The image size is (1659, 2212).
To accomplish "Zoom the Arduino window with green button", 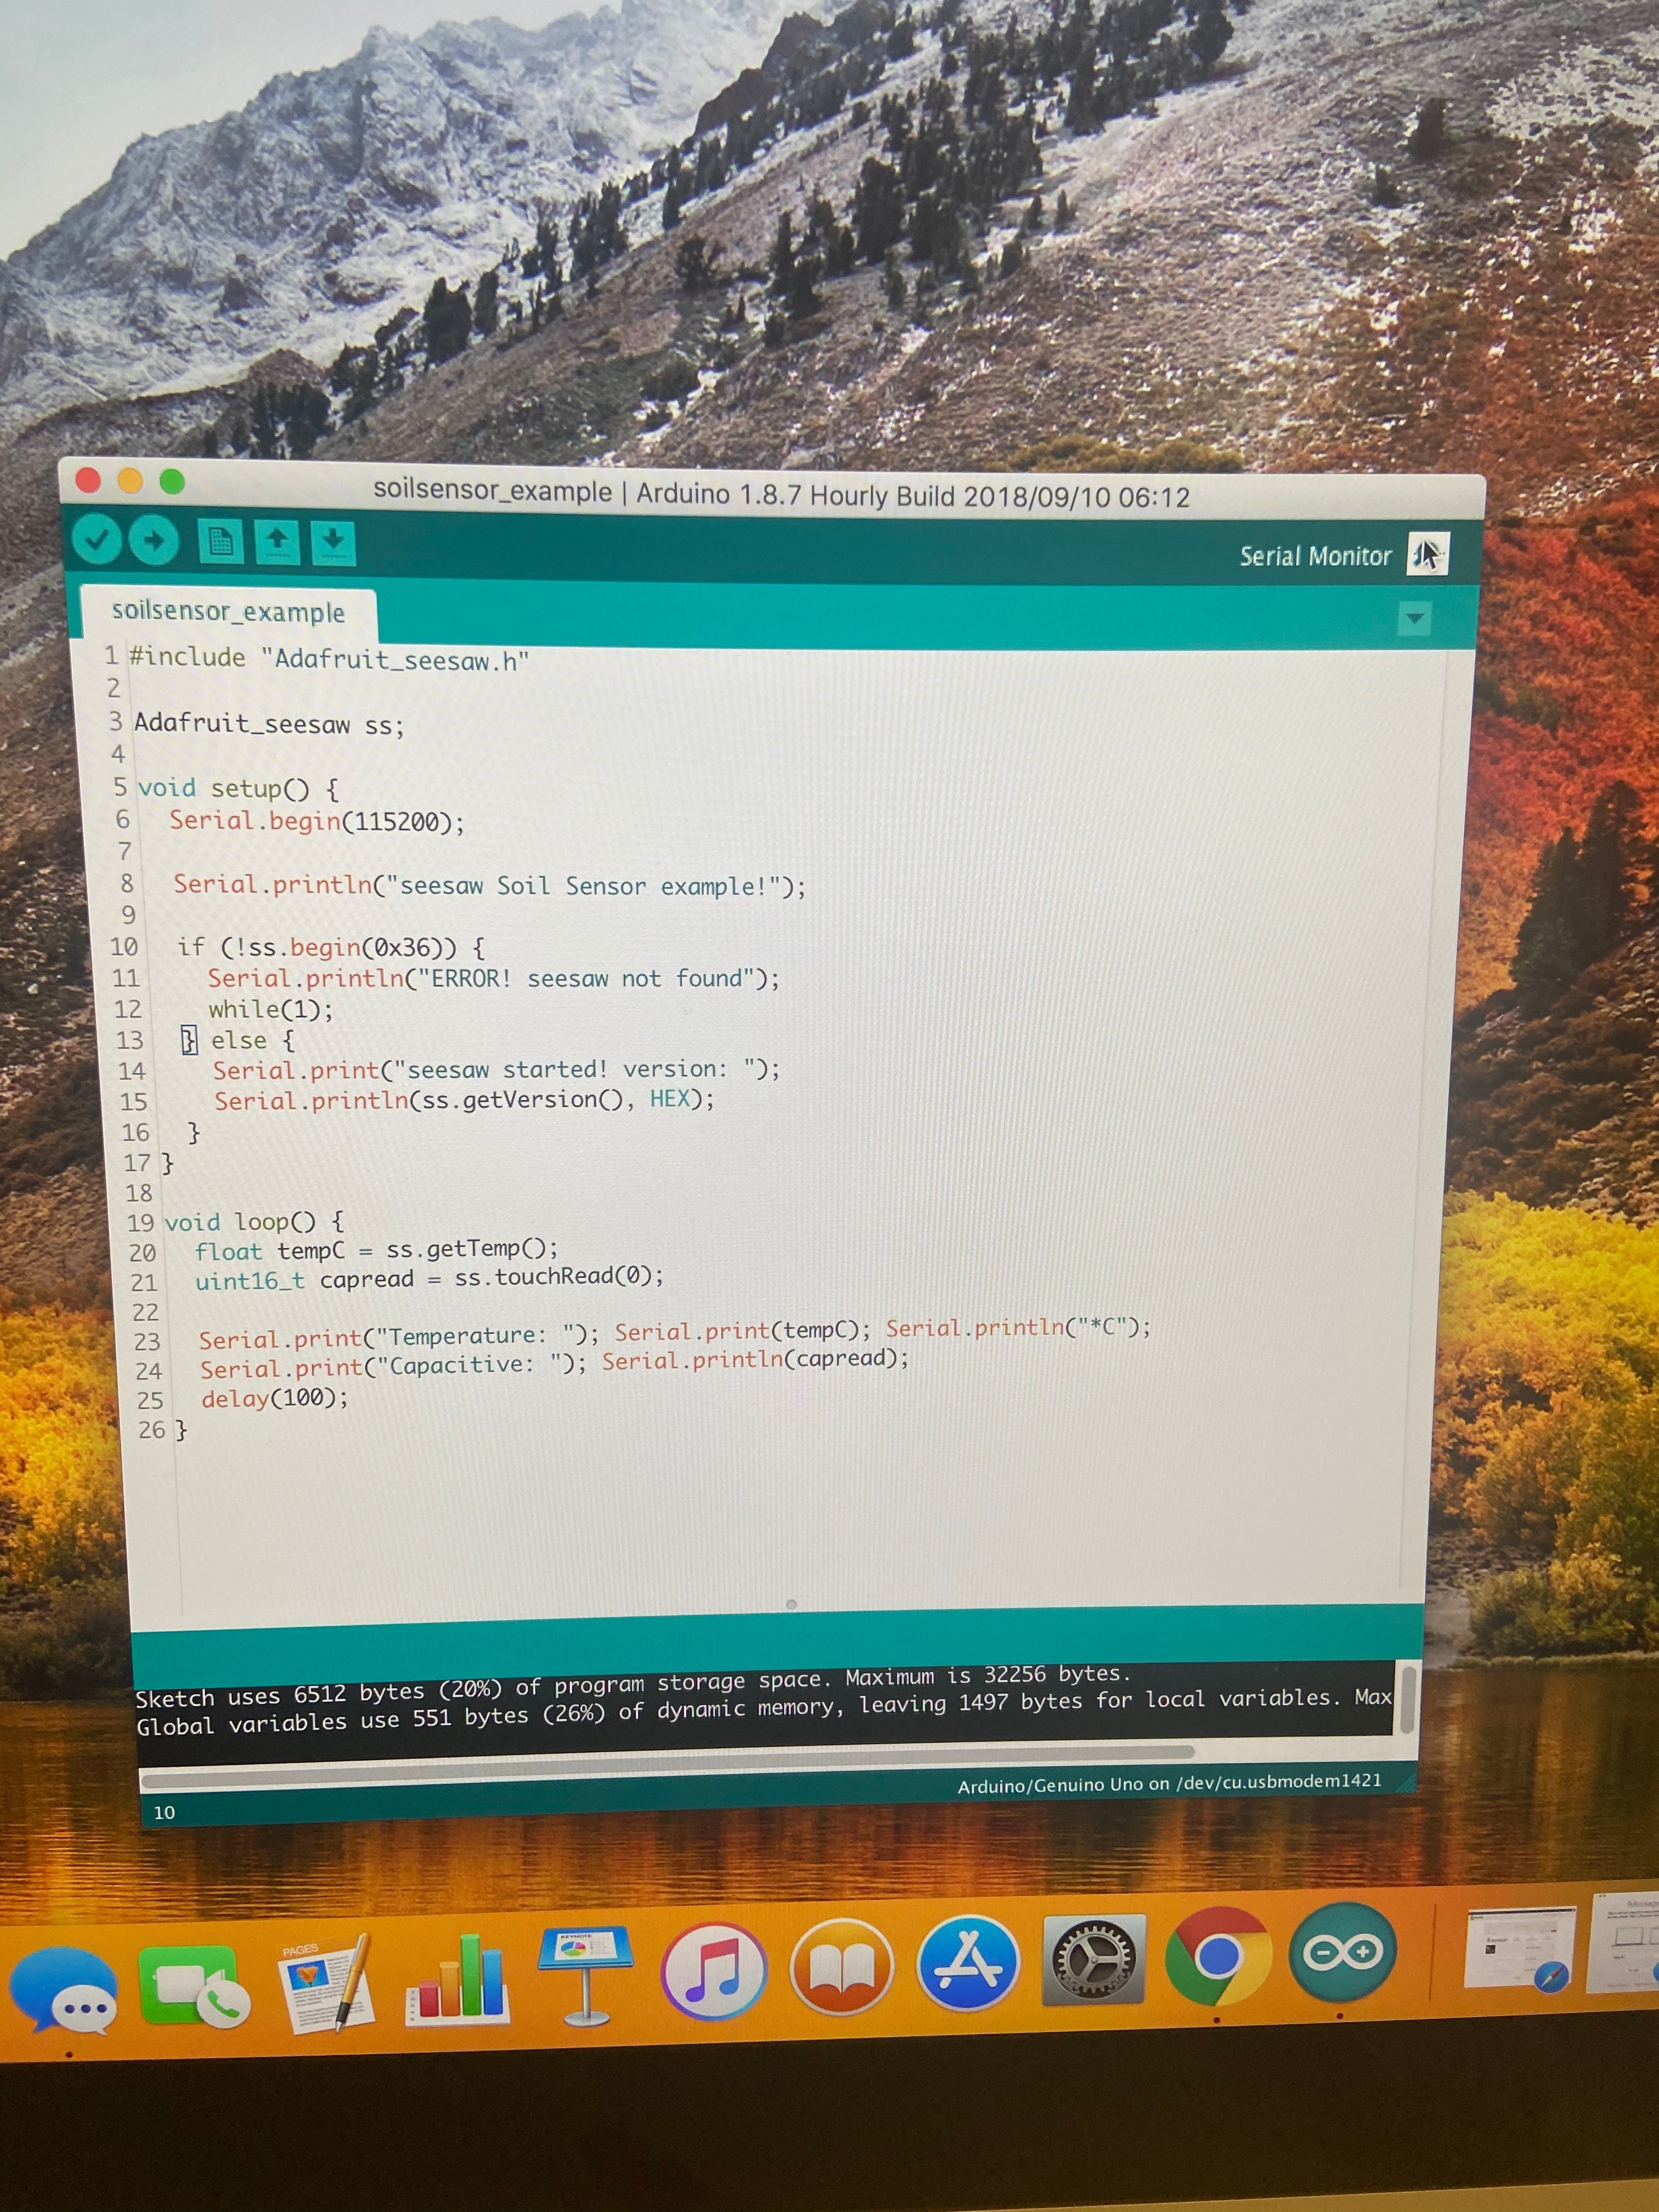I will click(172, 481).
